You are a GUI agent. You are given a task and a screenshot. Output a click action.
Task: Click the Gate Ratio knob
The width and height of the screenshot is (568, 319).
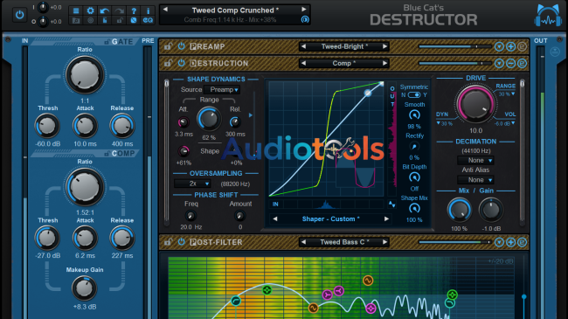pos(85,74)
